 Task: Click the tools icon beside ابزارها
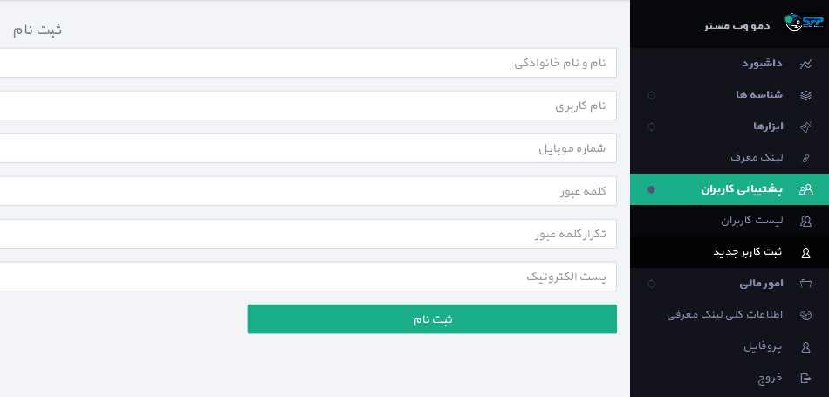coord(805,127)
